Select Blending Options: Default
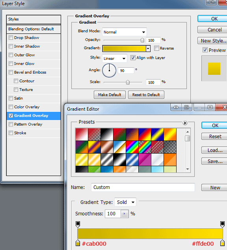Screen dimensions: 227x250 (33, 29)
